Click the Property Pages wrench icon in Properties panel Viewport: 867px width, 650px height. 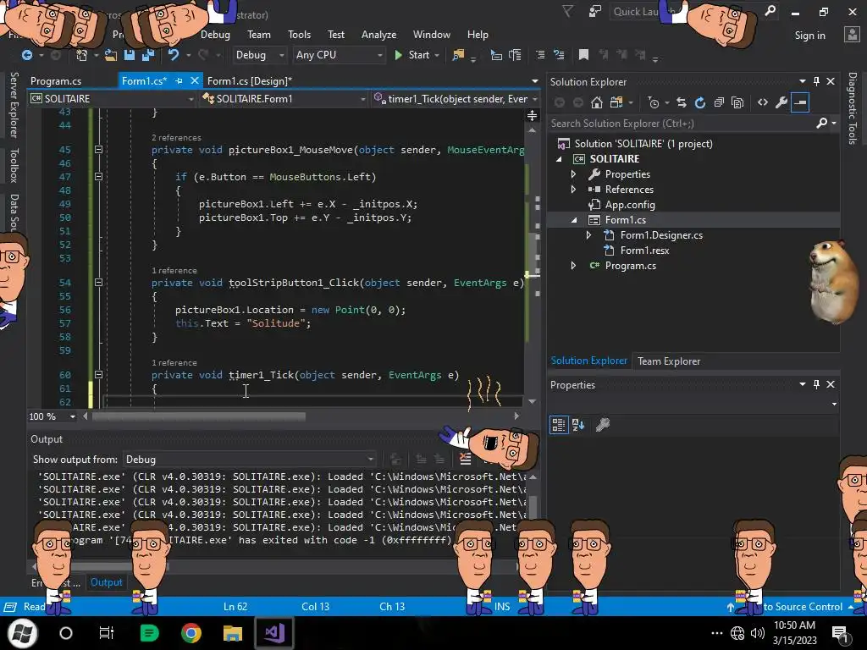point(603,425)
